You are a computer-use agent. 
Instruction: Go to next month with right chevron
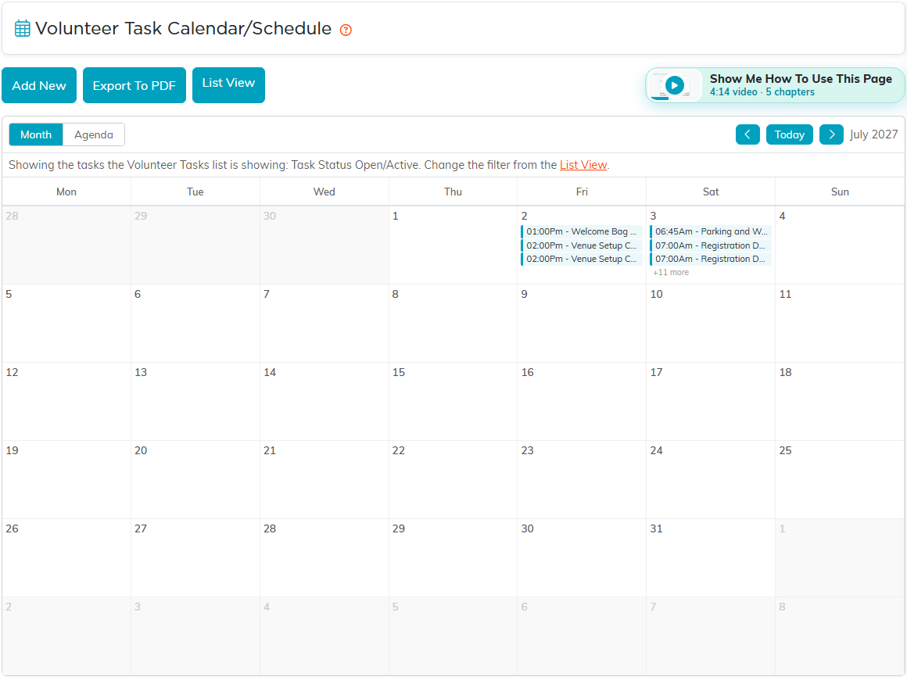831,134
